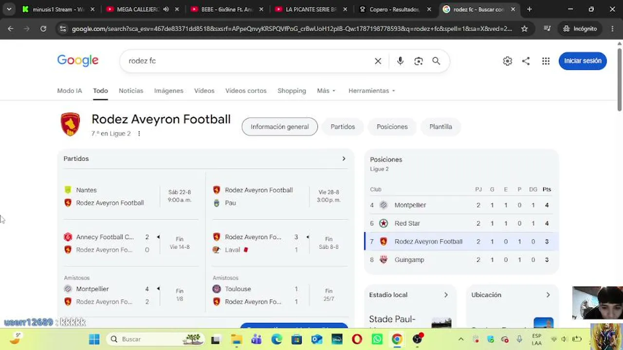Switch to Modo IA tab
Viewport: 623px width, 350px height.
click(70, 91)
